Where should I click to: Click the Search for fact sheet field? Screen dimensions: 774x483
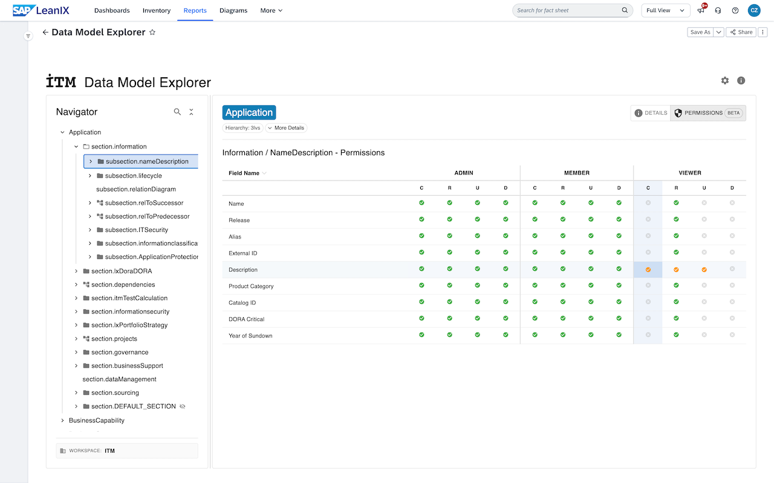click(x=572, y=10)
